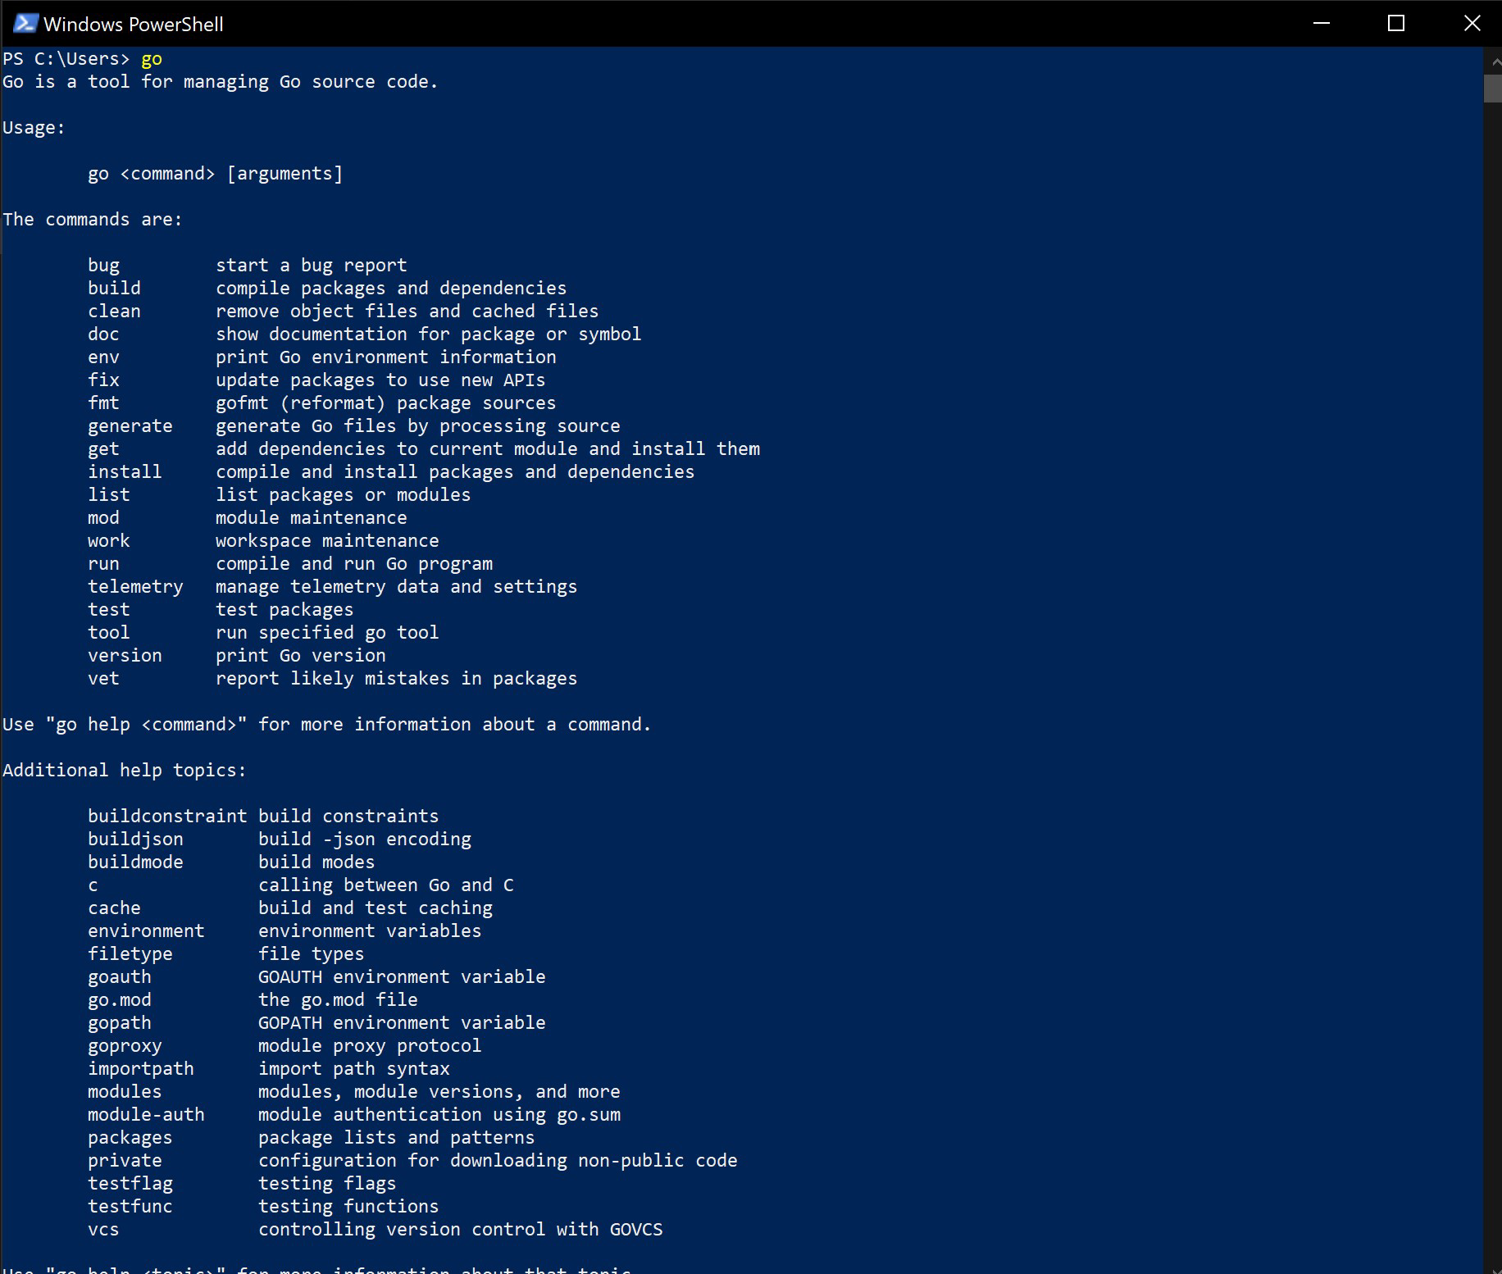Click the 'fmt' command name
The width and height of the screenshot is (1502, 1274).
coord(103,403)
